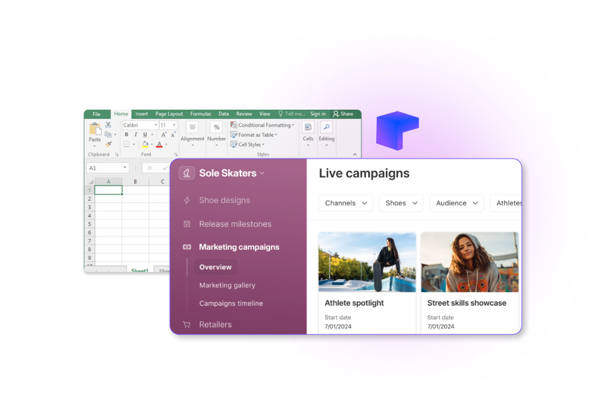
Task: Open Format as Table menu
Action: 254,134
